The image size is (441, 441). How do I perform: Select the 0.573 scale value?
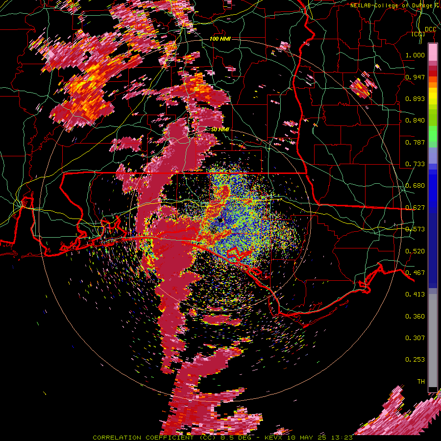tap(415, 229)
